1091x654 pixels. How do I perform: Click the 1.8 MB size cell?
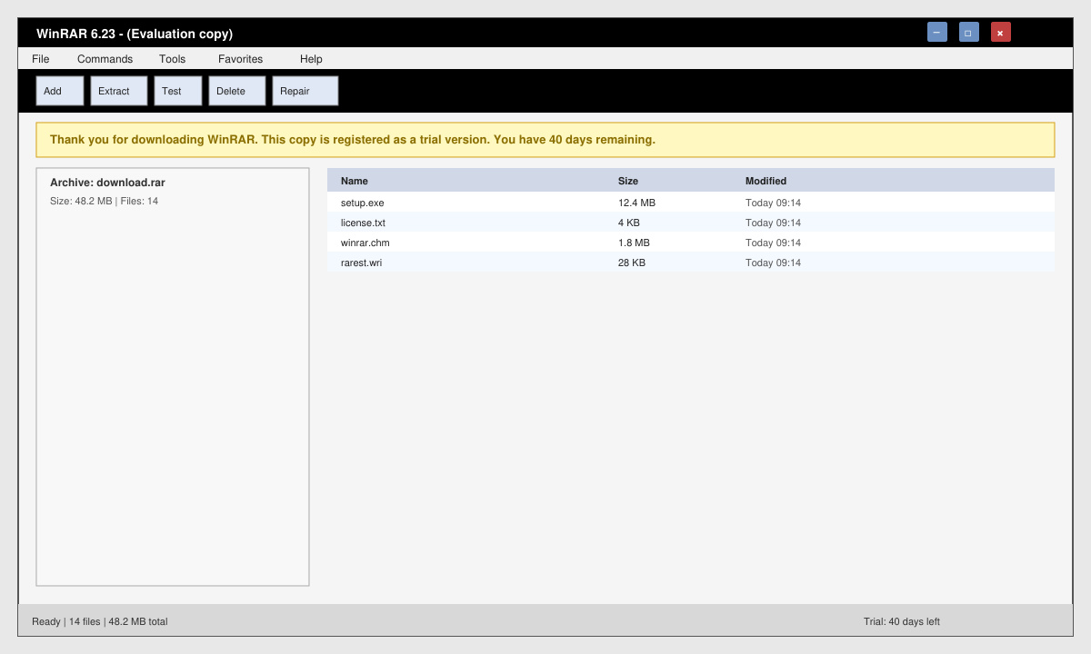634,243
